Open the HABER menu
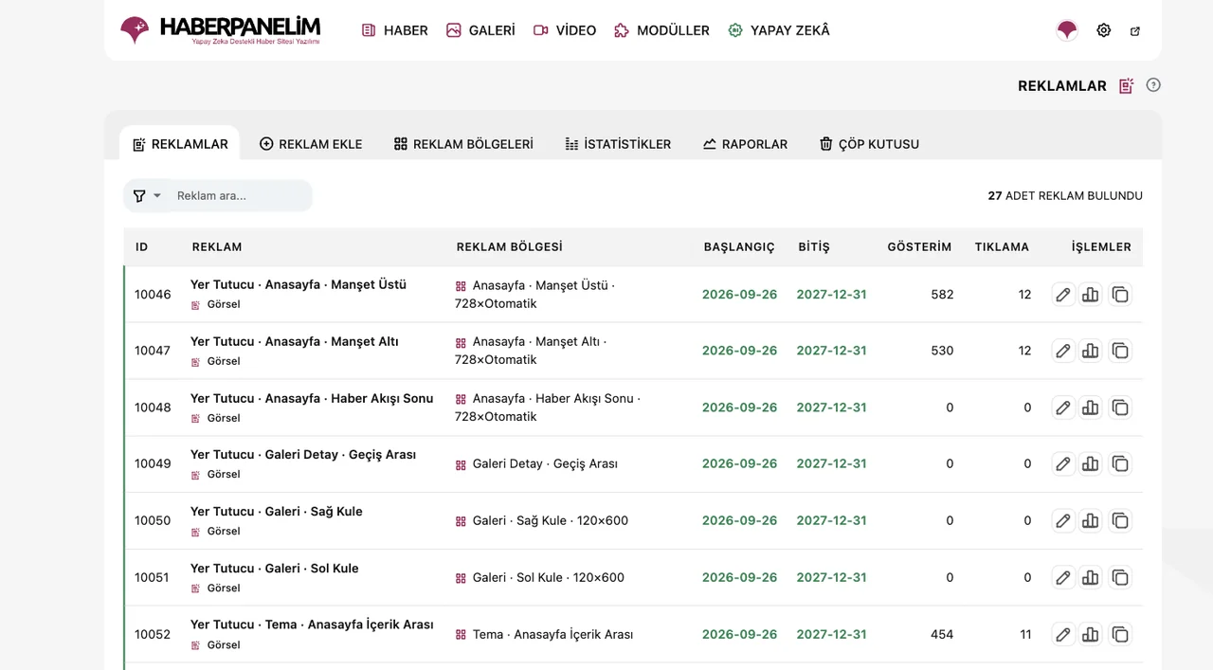1213x670 pixels. [x=394, y=30]
